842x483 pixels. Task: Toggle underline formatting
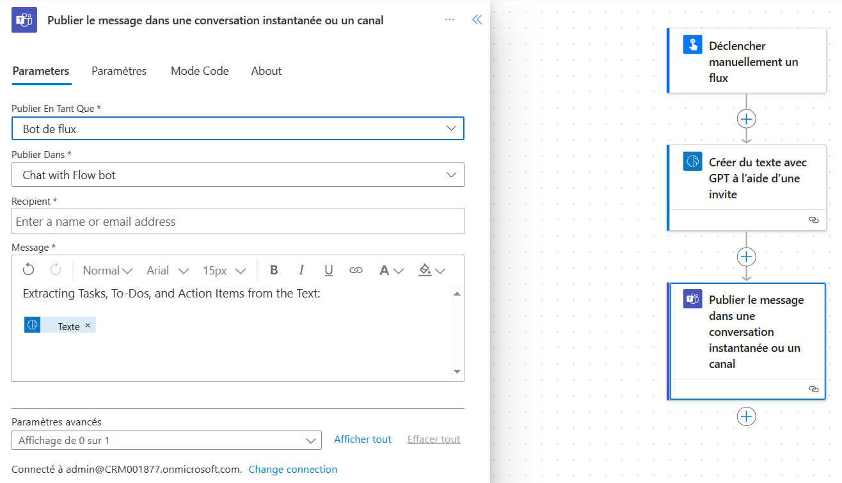329,270
